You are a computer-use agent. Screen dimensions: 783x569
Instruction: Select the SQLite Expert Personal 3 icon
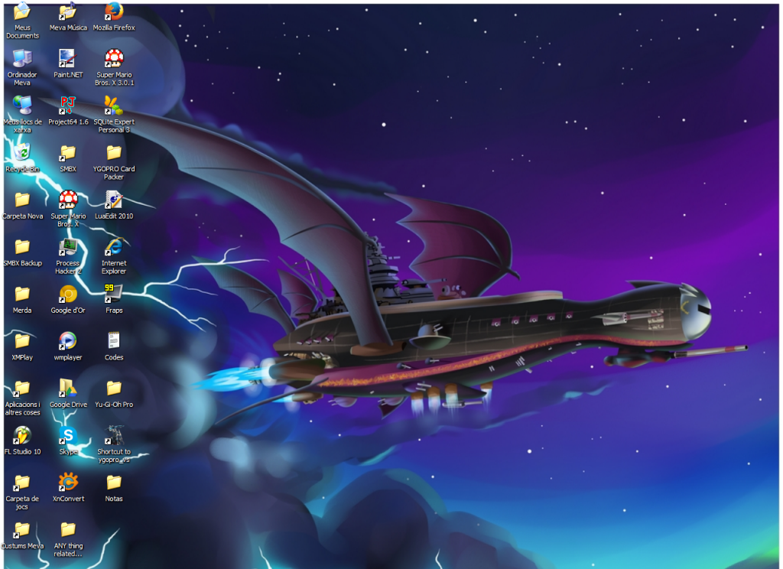pyautogui.click(x=114, y=105)
